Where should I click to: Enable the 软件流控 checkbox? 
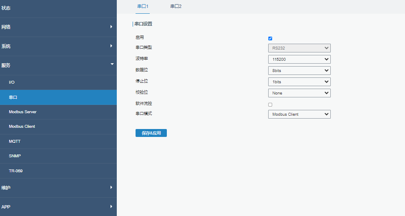[x=270, y=104]
